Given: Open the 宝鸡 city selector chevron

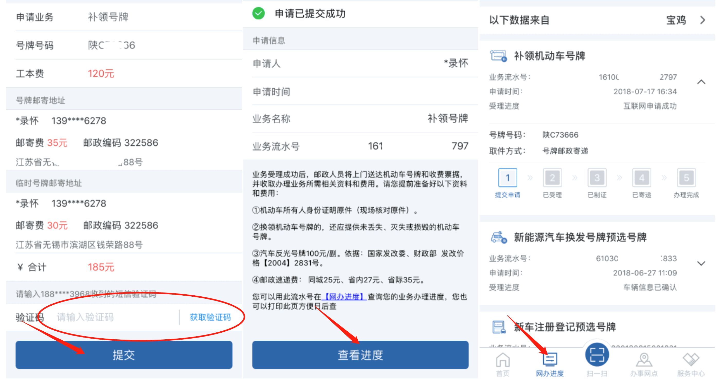Looking at the screenshot, I should click(703, 20).
